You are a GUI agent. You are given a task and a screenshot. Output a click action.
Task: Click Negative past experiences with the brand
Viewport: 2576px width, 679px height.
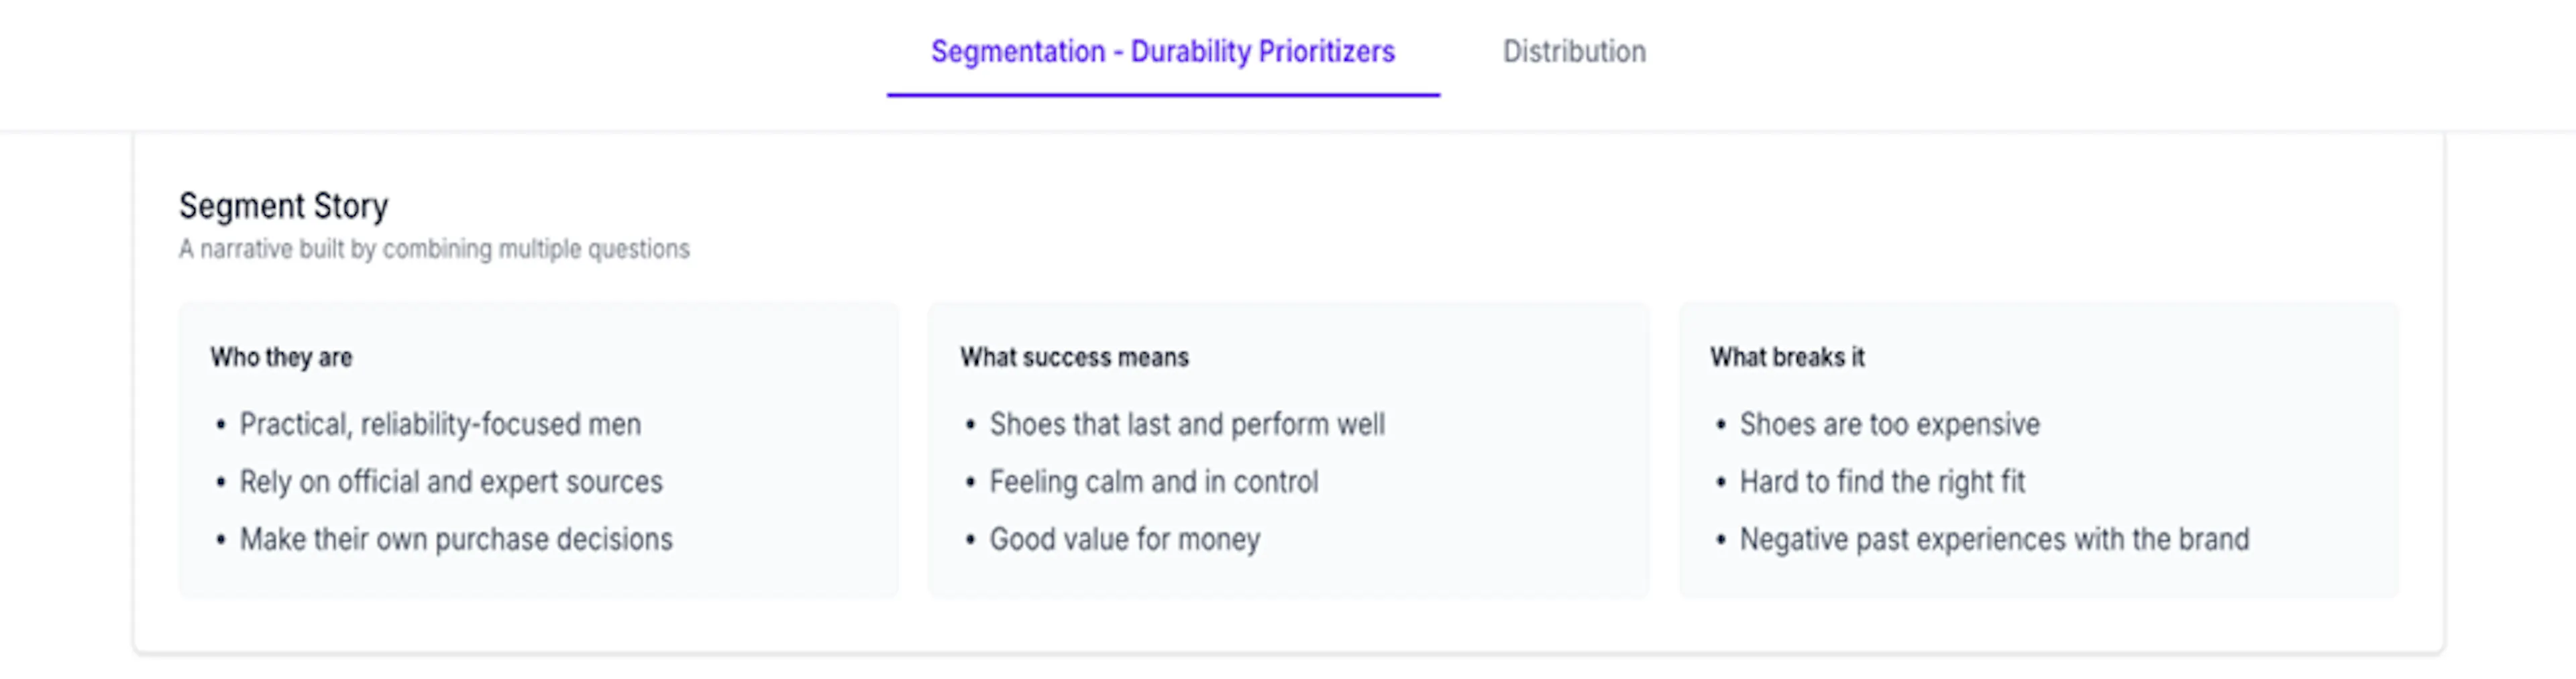(x=1994, y=540)
